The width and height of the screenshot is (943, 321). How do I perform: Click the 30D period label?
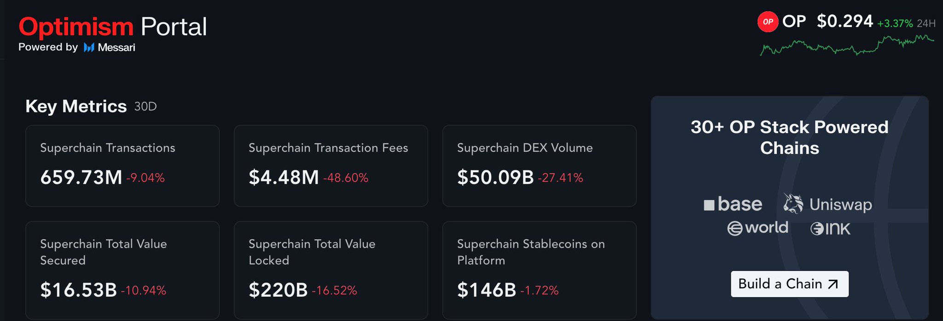pyautogui.click(x=146, y=107)
